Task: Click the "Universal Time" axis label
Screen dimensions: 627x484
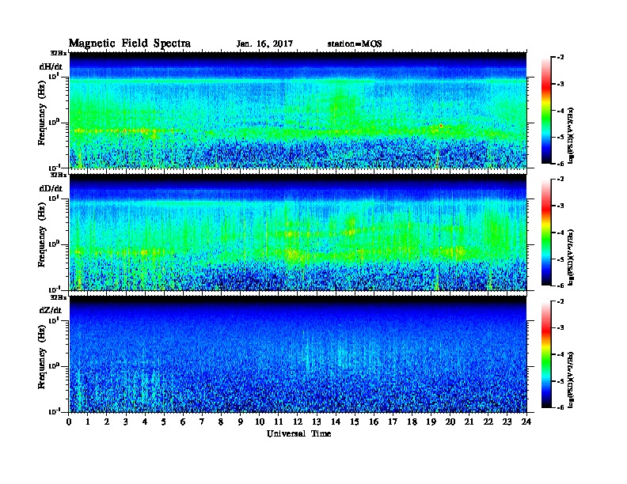Action: click(299, 434)
